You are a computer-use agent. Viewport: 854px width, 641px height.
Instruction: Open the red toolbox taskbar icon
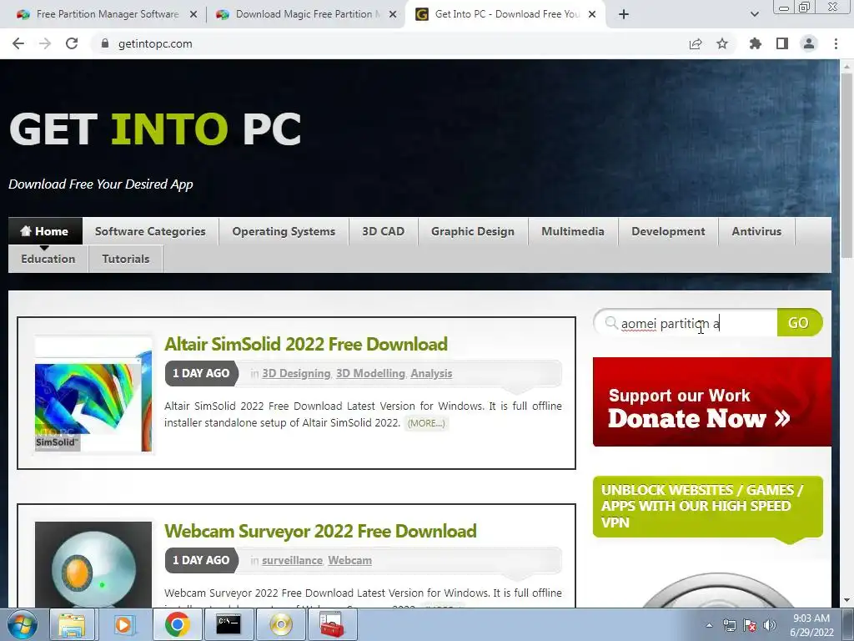click(x=332, y=624)
